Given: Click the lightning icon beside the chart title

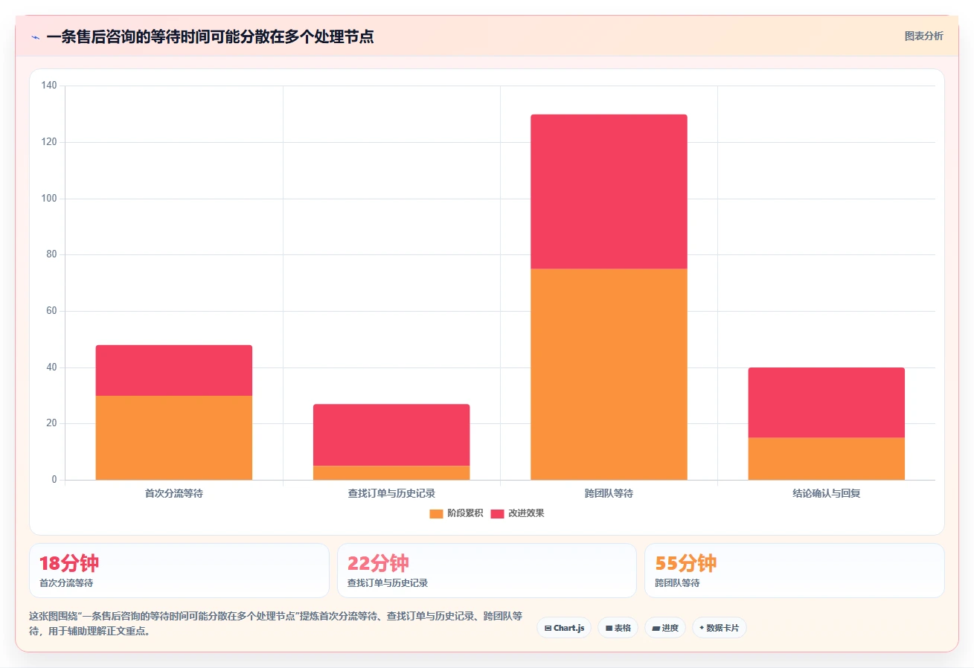Looking at the screenshot, I should click(35, 36).
